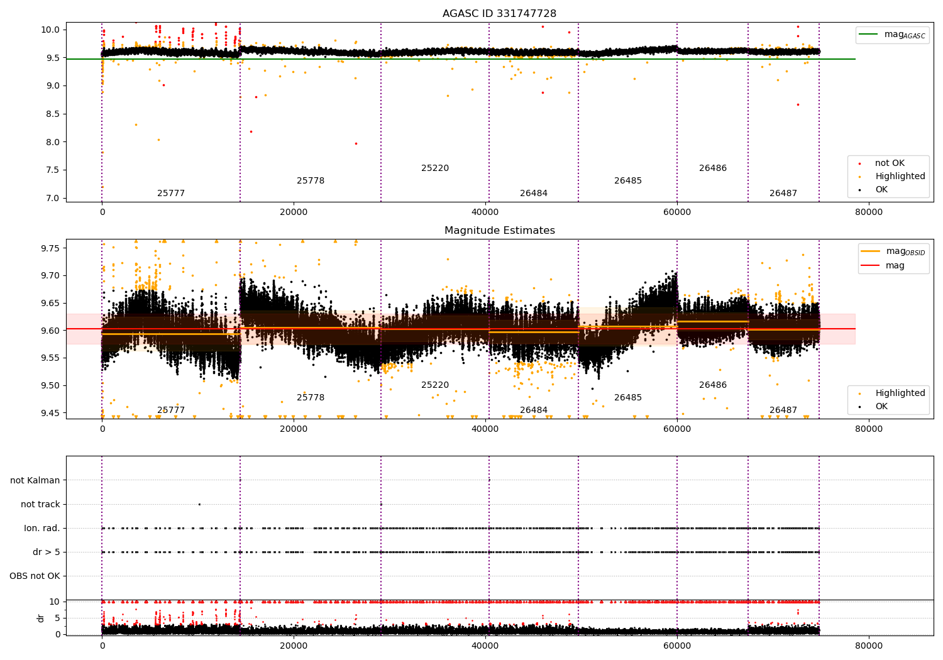Screen dimensions: 943x660
Task: Click the 'AGASC ID 331747728' plot title
Action: pos(499,14)
